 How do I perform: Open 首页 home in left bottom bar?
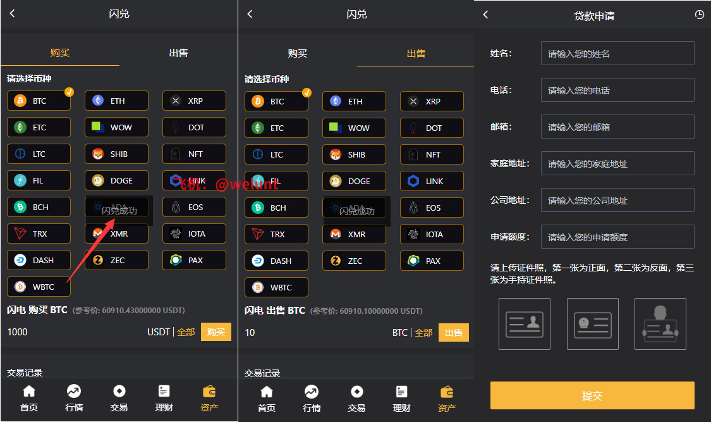(29, 398)
